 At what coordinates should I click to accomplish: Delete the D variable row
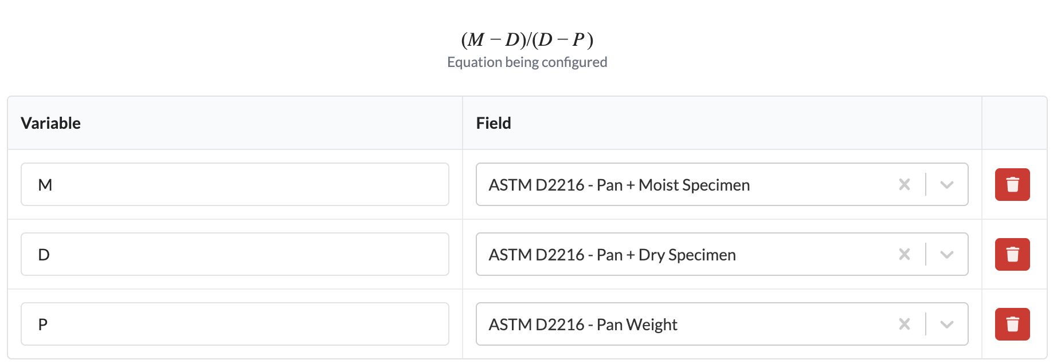click(1012, 254)
